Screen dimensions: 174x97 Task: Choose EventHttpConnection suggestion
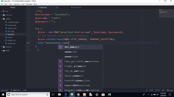[x=80, y=81]
